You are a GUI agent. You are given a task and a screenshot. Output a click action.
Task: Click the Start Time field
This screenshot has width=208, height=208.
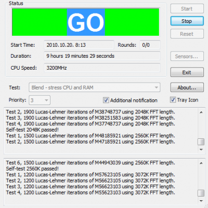click(79, 45)
